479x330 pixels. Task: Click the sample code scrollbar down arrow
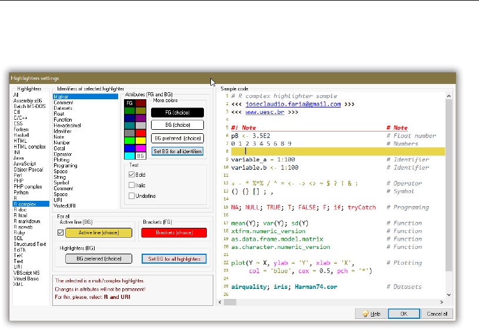pos(448,295)
